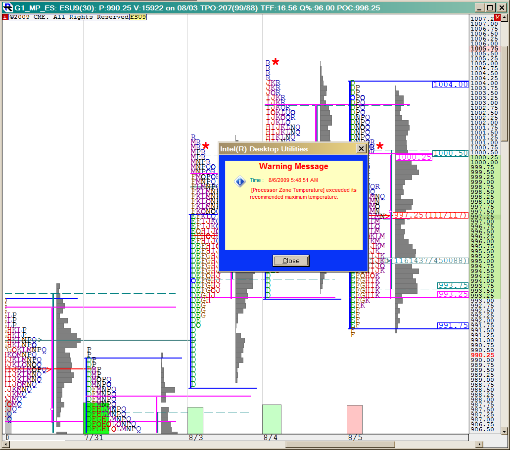510x450 pixels.
Task: Select the 8/5 date label
Action: pos(355,438)
